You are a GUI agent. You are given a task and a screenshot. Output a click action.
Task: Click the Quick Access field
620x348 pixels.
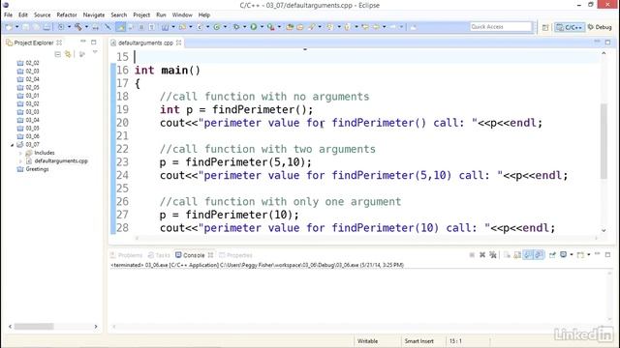(501, 27)
